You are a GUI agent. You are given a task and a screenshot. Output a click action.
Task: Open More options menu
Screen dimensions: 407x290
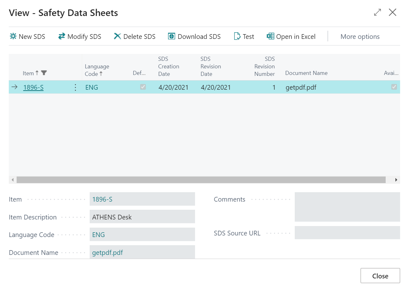click(360, 37)
